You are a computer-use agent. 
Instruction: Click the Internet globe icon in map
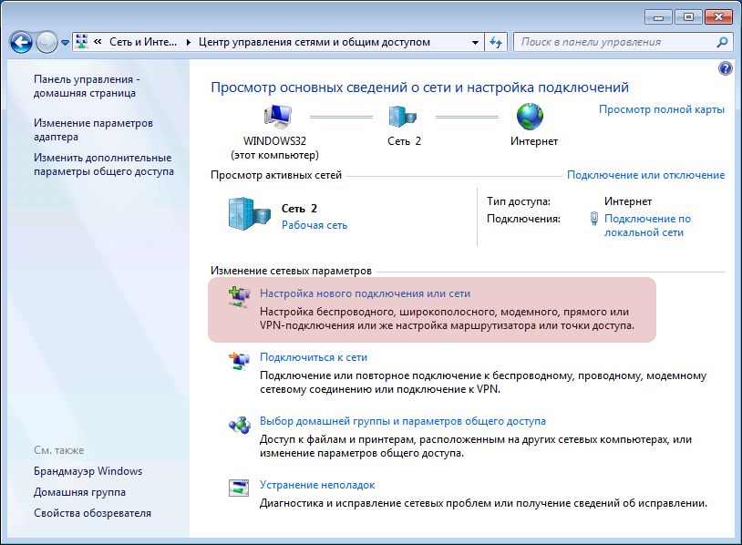point(530,117)
